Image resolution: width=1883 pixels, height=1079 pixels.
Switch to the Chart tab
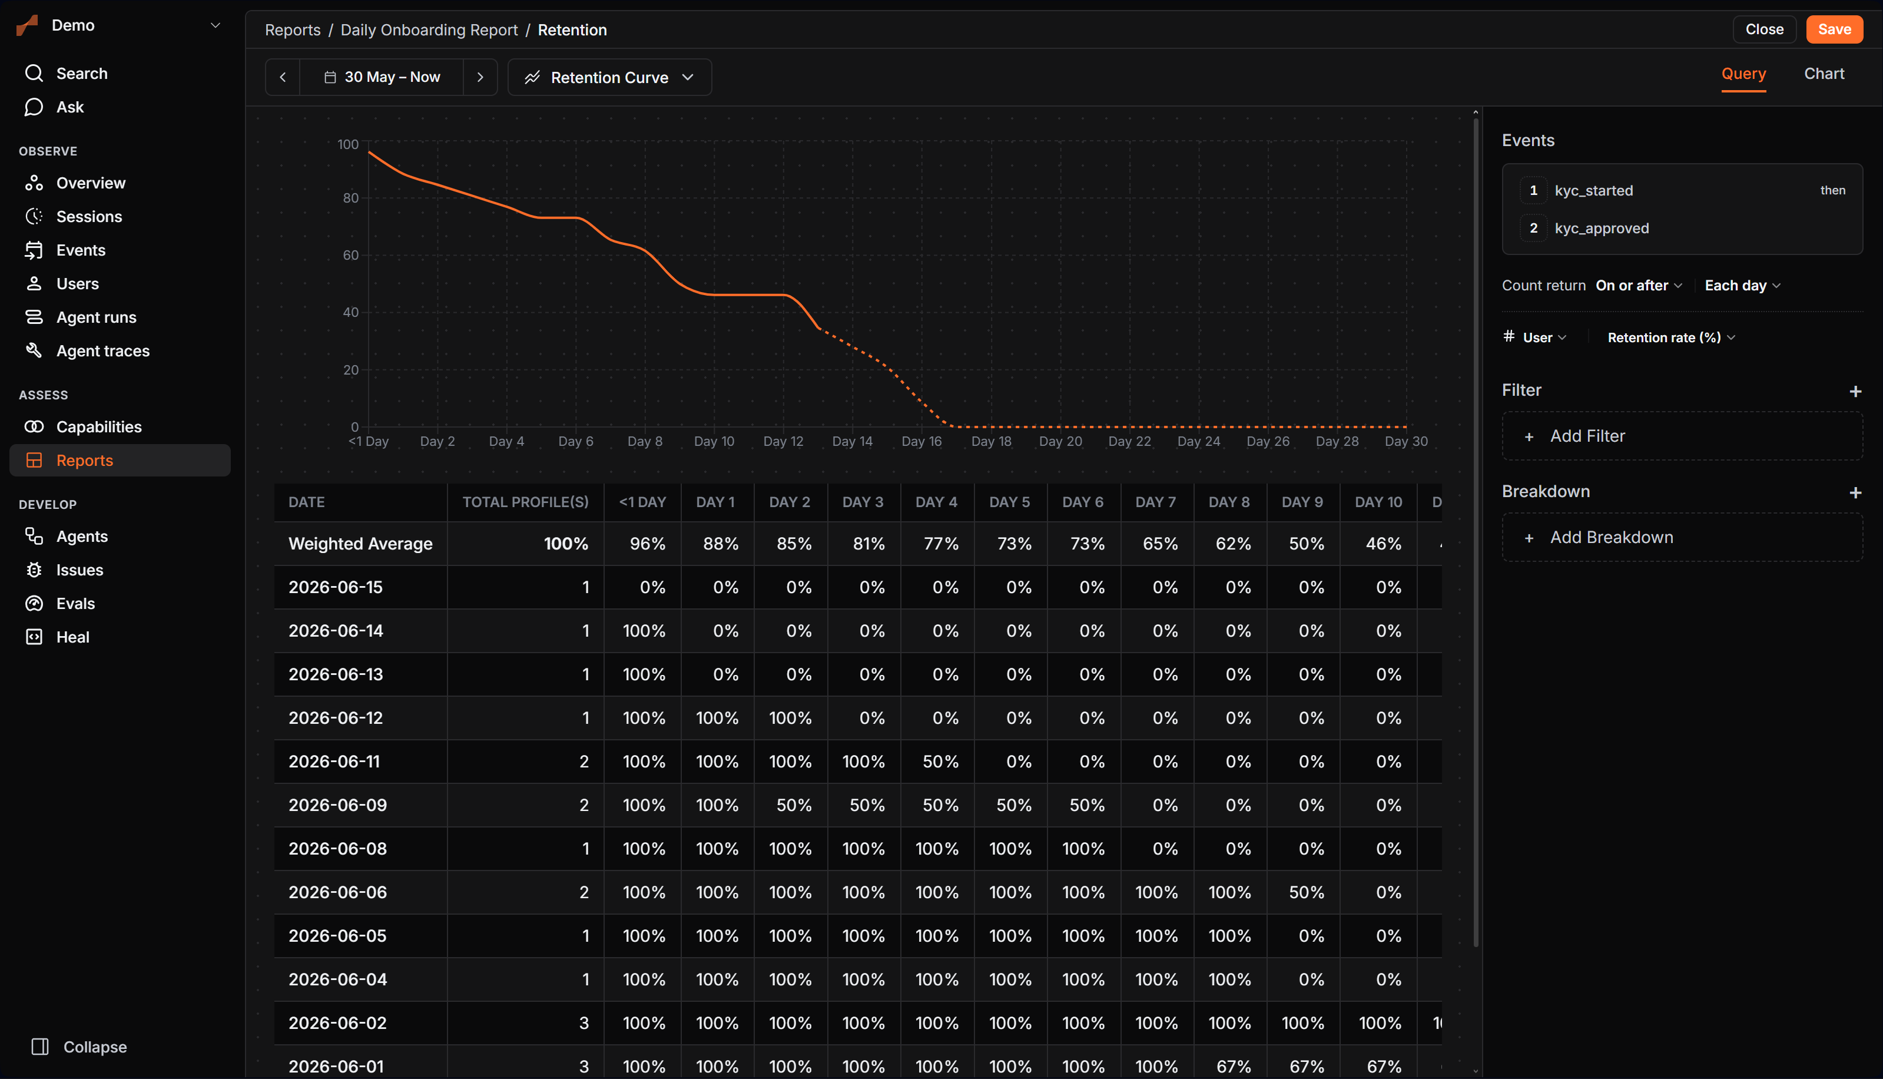1824,74
